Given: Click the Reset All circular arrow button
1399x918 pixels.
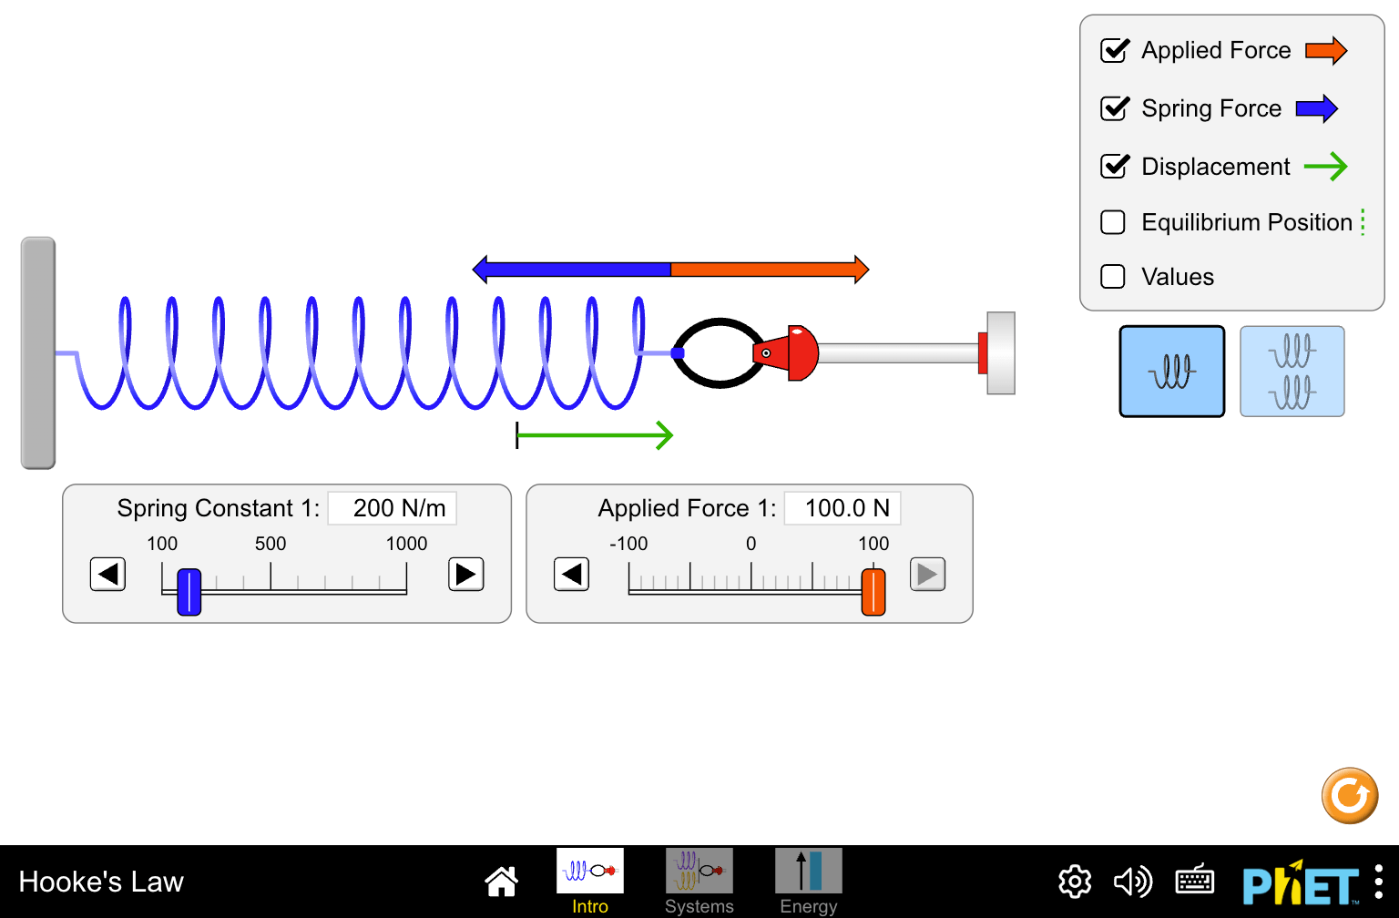Looking at the screenshot, I should click(1349, 795).
